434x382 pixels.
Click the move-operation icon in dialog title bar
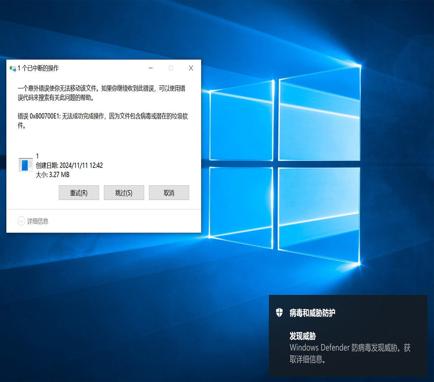click(13, 69)
